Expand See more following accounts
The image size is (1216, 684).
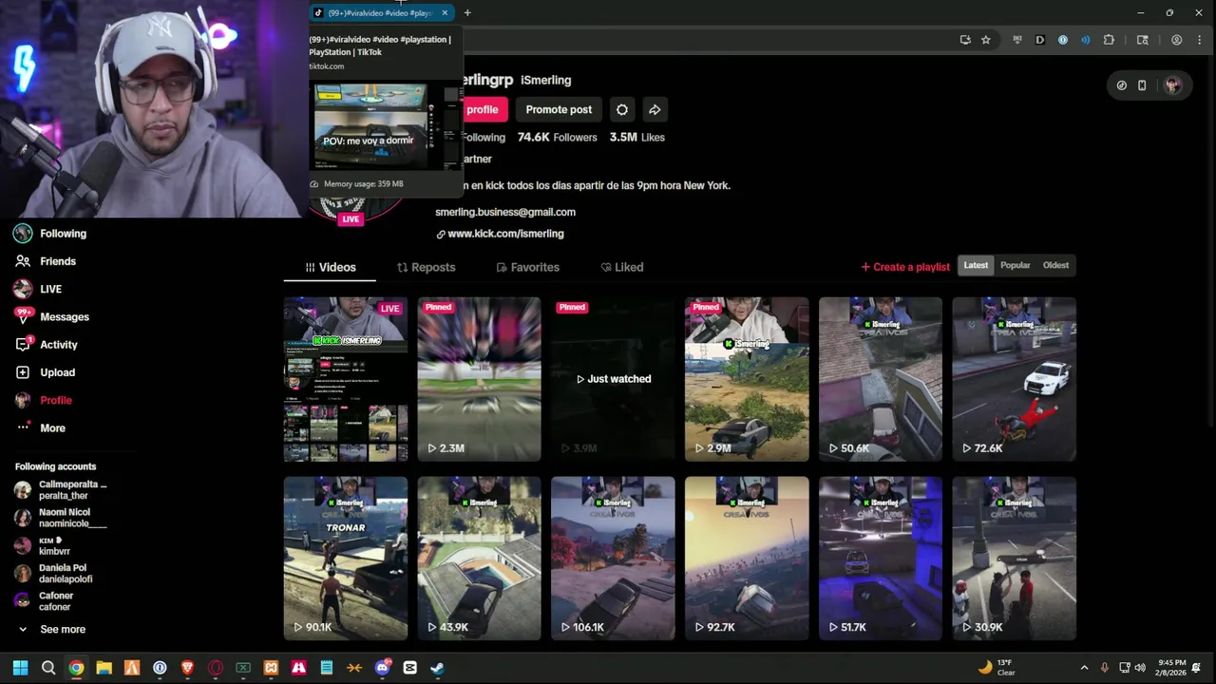52,629
